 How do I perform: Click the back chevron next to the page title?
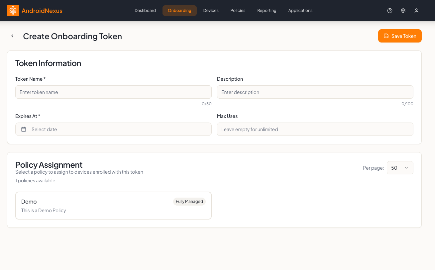12,36
